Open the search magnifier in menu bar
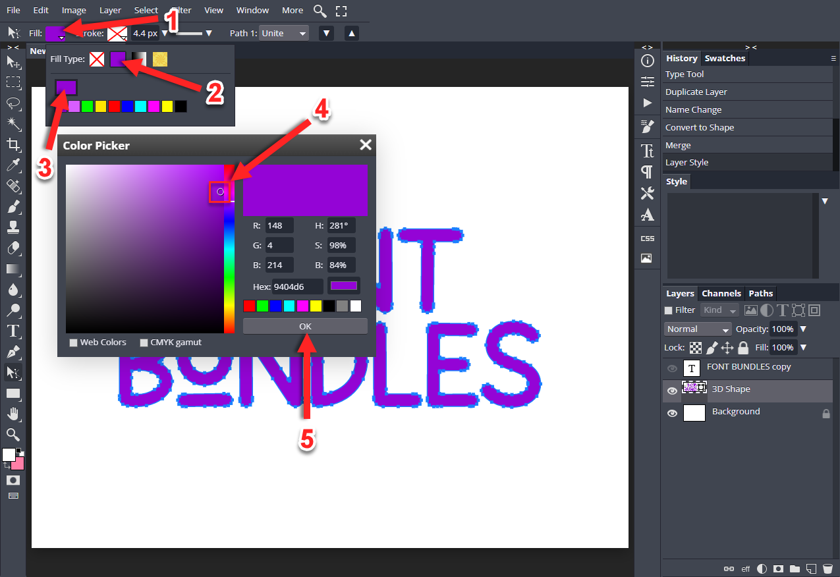Viewport: 840px width, 577px height. (320, 11)
